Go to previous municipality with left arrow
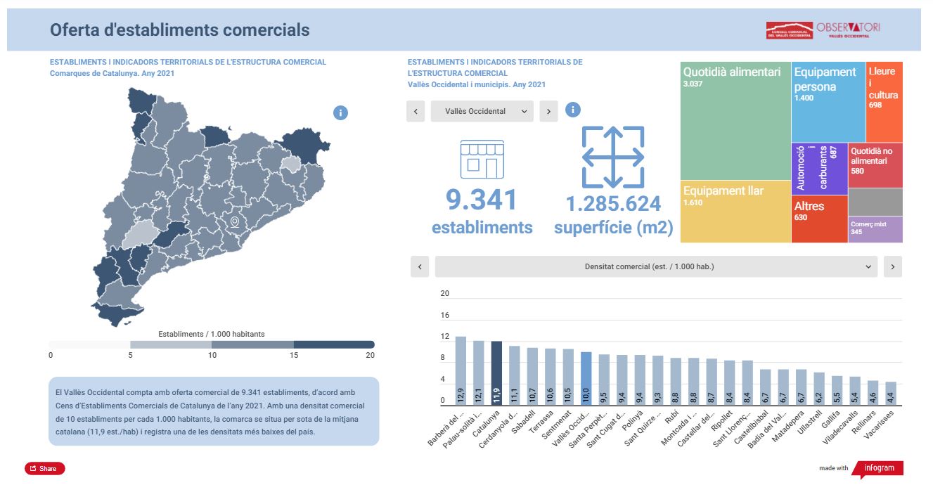 pos(416,111)
